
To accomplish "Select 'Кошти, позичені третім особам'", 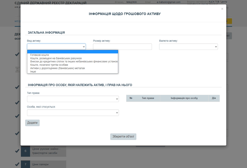I will 49,65.
